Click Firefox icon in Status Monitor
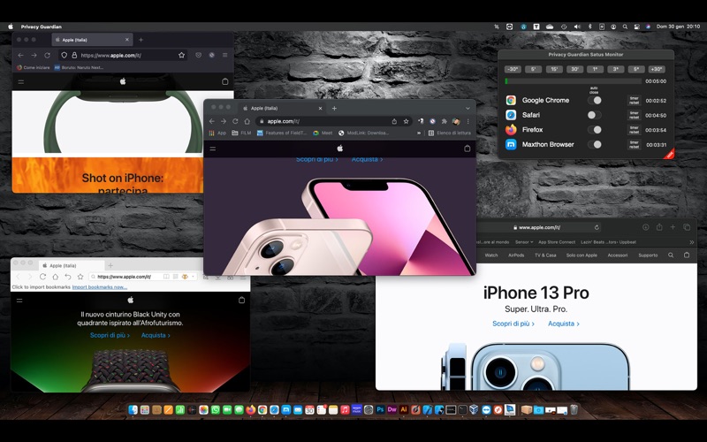This screenshot has width=707, height=442. (511, 129)
